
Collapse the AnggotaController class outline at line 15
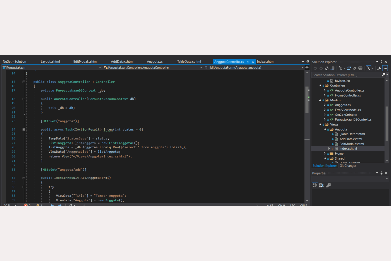[24, 82]
